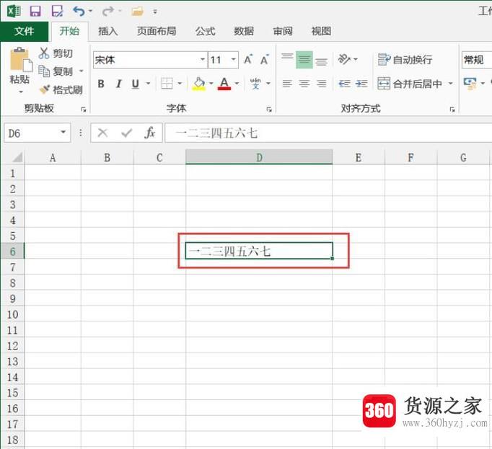This screenshot has height=449, width=492.
Task: Open the 字体 dialog launcher
Action: tap(269, 109)
